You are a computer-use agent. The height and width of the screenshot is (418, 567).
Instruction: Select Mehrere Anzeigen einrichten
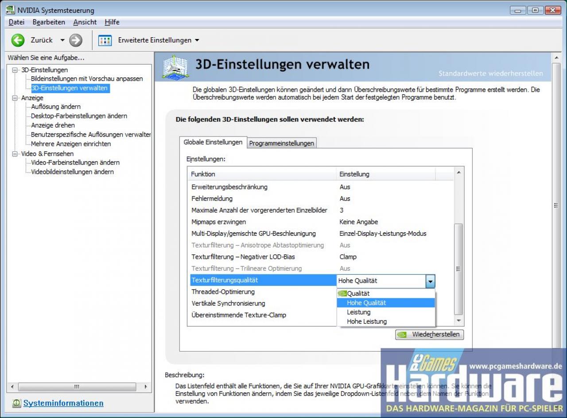(x=71, y=144)
